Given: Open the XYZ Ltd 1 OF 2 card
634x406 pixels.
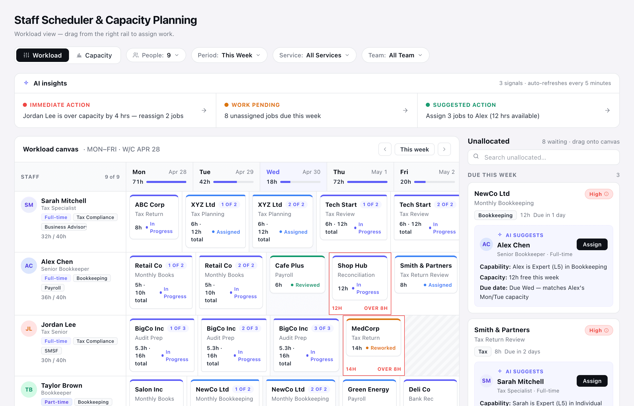Looking at the screenshot, I should click(216, 221).
